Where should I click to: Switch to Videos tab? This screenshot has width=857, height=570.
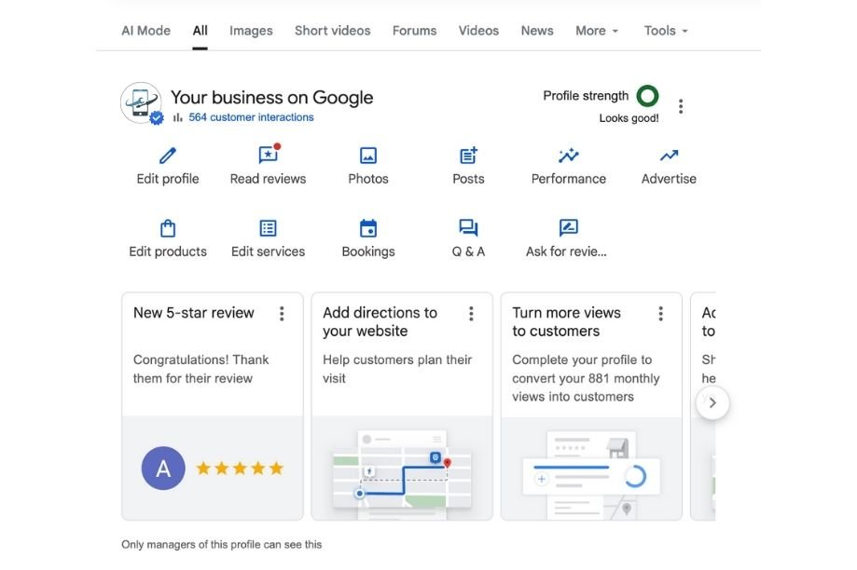[478, 31]
